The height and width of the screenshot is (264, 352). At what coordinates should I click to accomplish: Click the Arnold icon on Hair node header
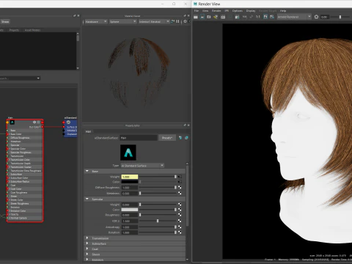12,122
